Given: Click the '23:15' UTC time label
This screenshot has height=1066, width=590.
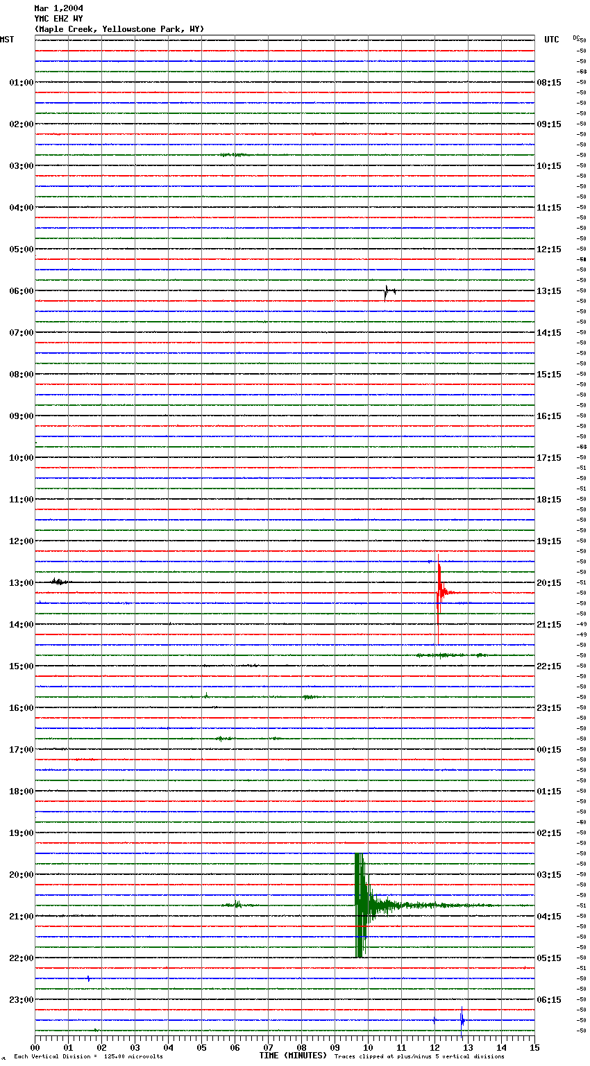Looking at the screenshot, I should pos(549,708).
